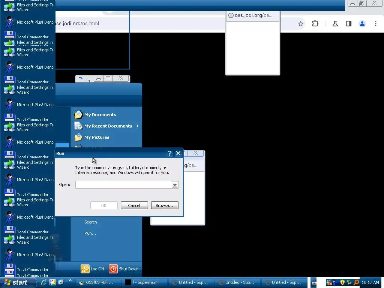Click the orange magnifier tray icon
Viewport: 384px width, 288px height.
pos(356,282)
